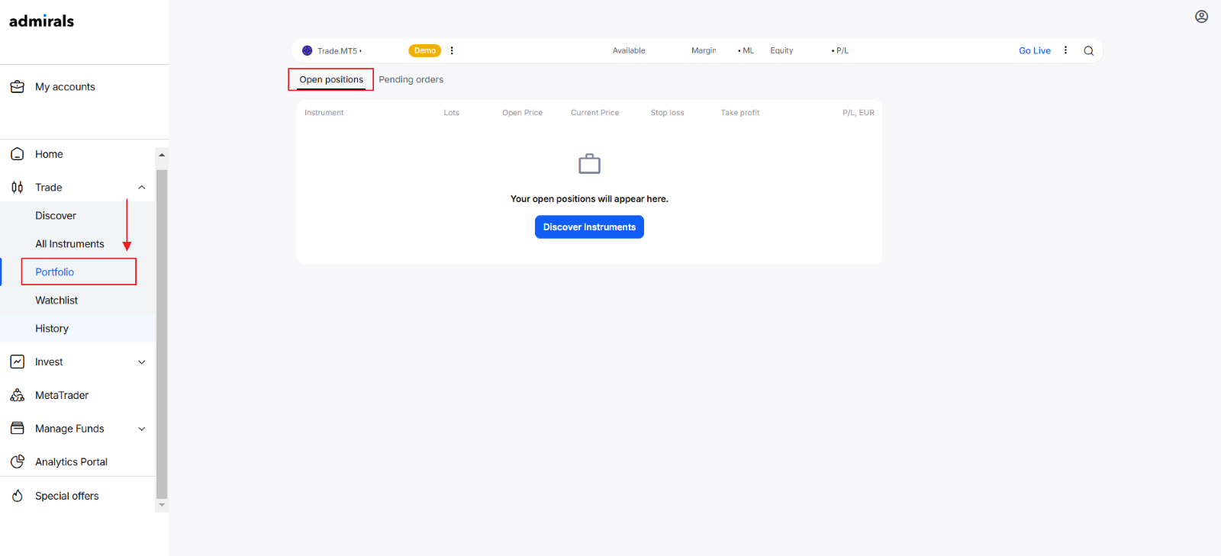Click the My accounts briefcase icon
1221x556 pixels.
(18, 87)
